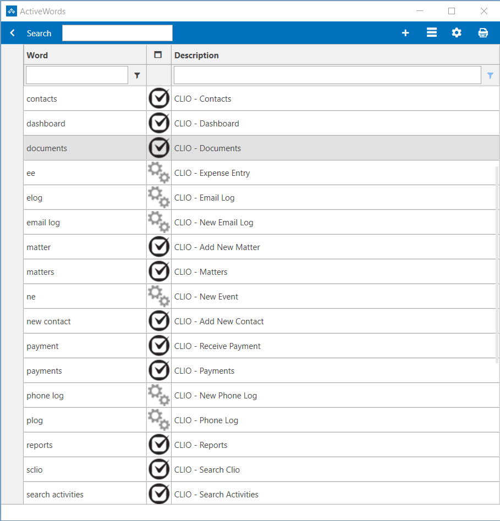Click the back chevron beside Search
Screen dimensions: 500x521
coord(12,32)
